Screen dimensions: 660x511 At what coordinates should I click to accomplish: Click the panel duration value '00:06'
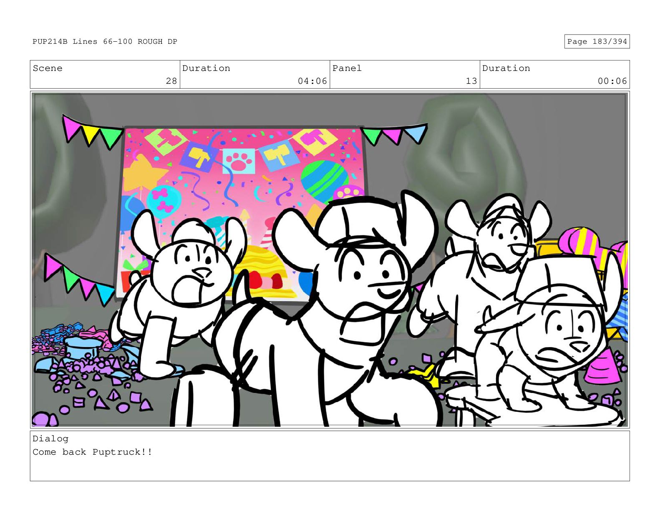pos(612,81)
